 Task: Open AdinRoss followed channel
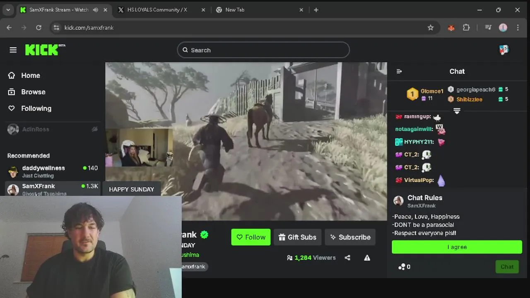click(53, 129)
